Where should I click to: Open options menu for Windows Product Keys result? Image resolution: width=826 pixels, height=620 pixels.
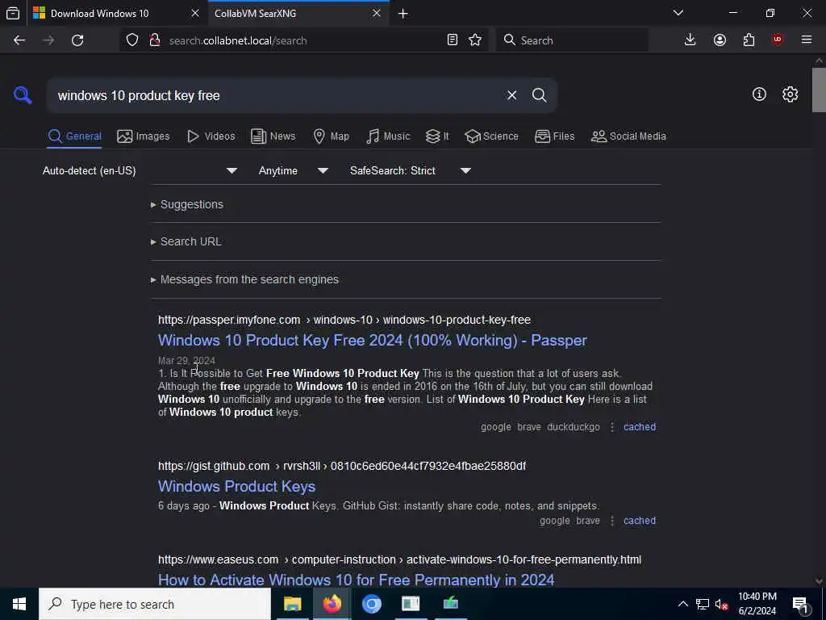[612, 521]
